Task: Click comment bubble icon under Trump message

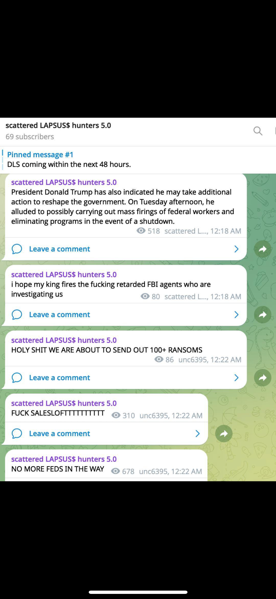Action: [x=17, y=249]
